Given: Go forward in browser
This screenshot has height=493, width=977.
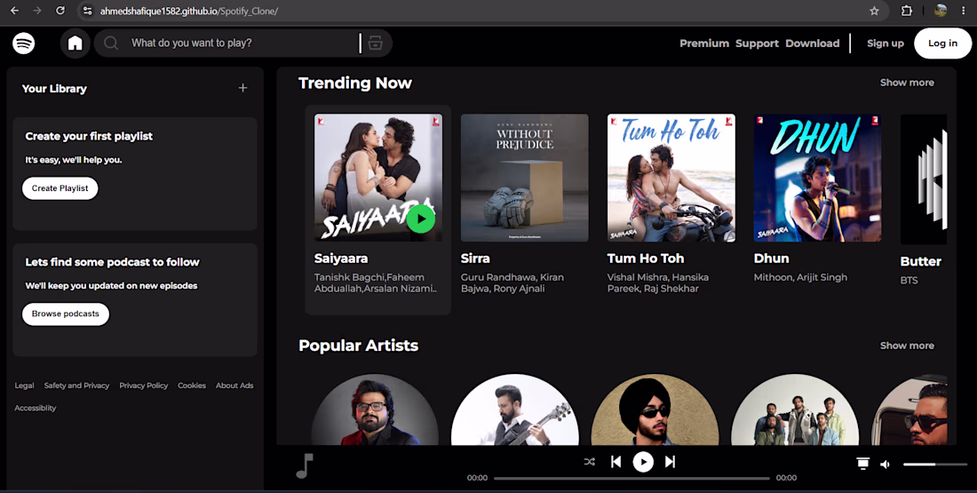Looking at the screenshot, I should [x=37, y=11].
